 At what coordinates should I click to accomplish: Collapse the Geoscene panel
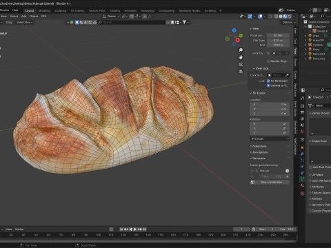258,158
